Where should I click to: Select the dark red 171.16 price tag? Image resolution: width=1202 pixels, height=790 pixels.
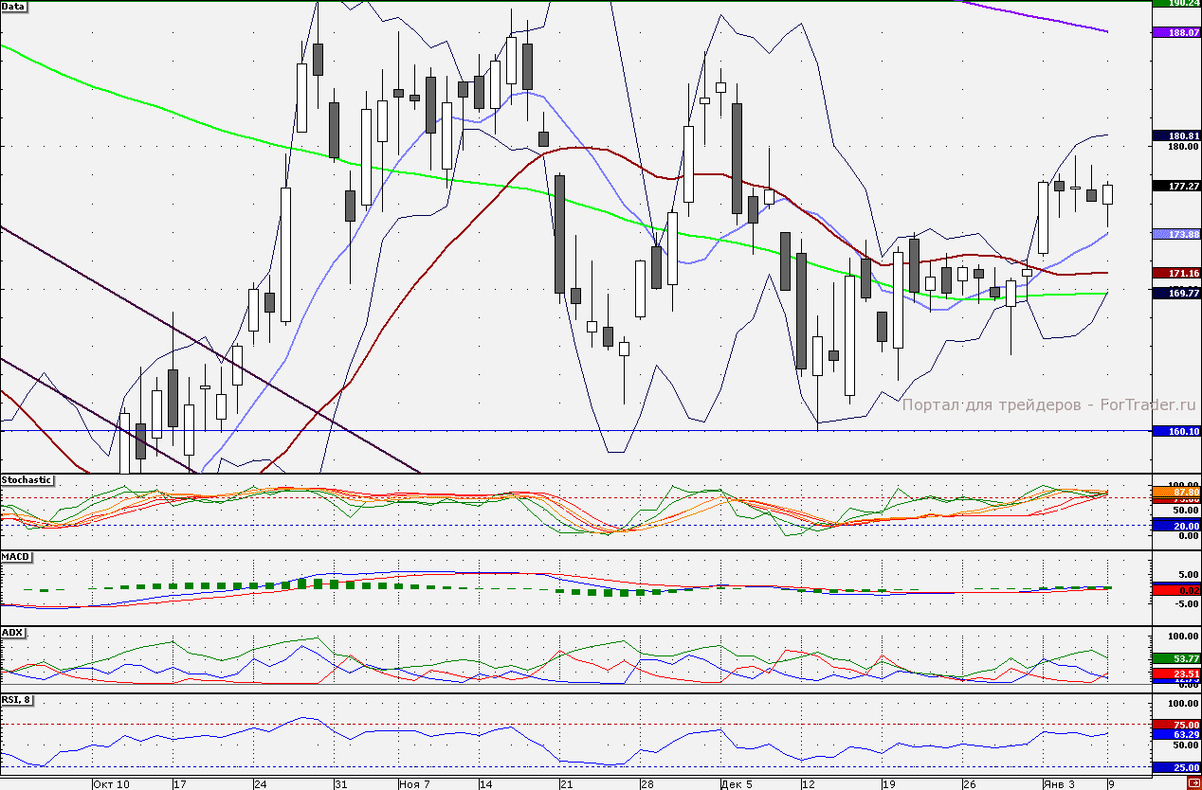[x=1176, y=273]
